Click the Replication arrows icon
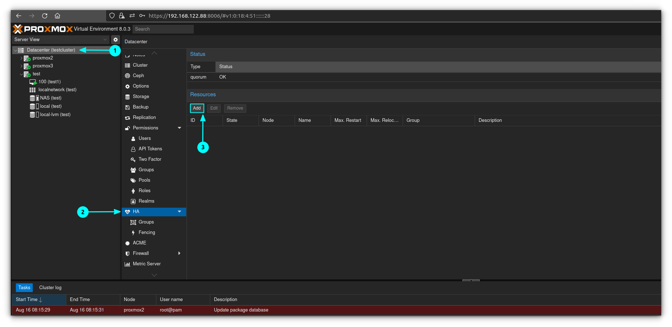The height and width of the screenshot is (327, 672). [x=127, y=118]
